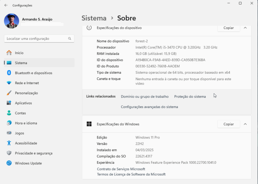
Task: Go to Personalização settings
Action: coord(26,93)
